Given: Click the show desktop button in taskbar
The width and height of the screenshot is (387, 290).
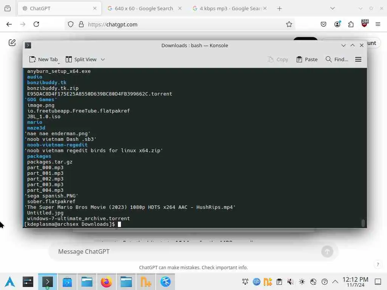Looking at the screenshot, I should click(378, 282).
